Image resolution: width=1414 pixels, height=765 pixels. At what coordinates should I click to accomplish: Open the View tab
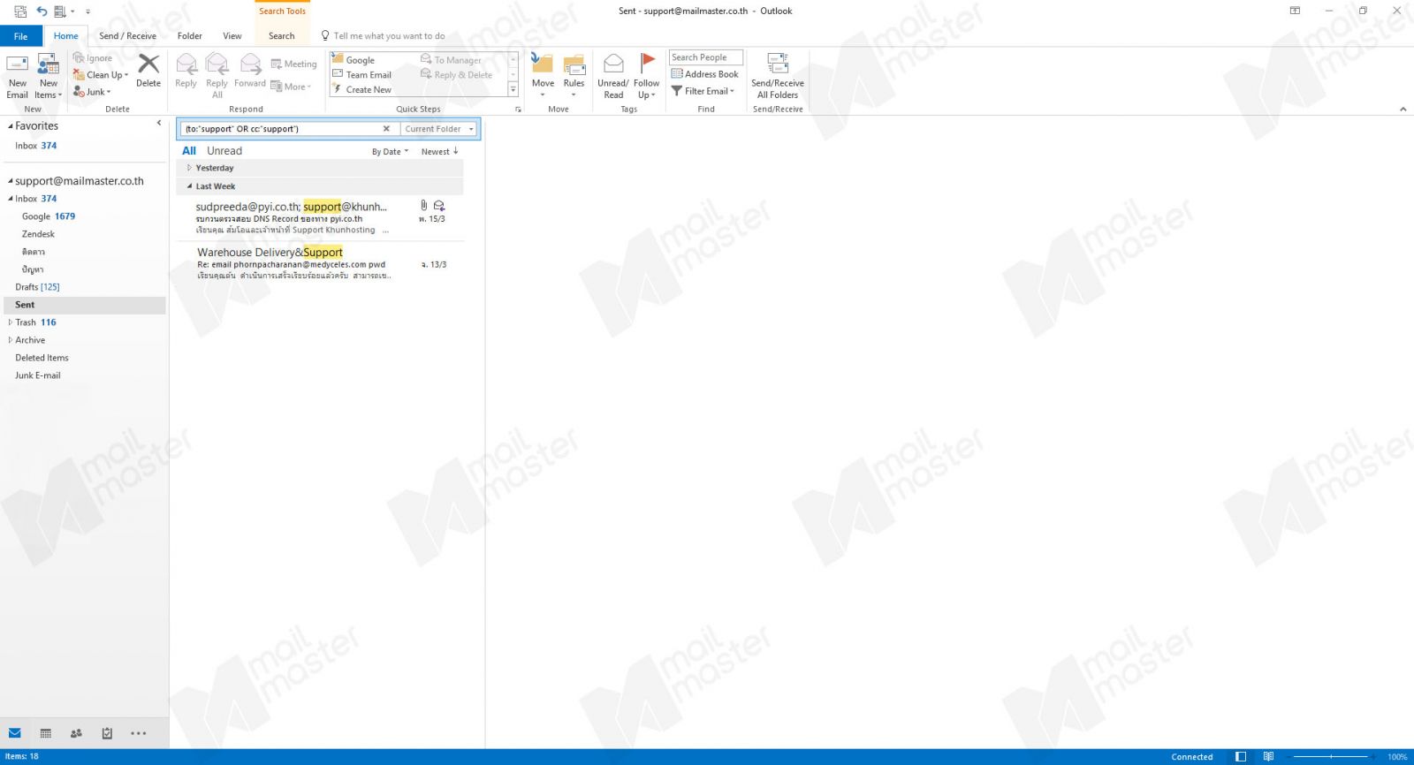coord(232,36)
